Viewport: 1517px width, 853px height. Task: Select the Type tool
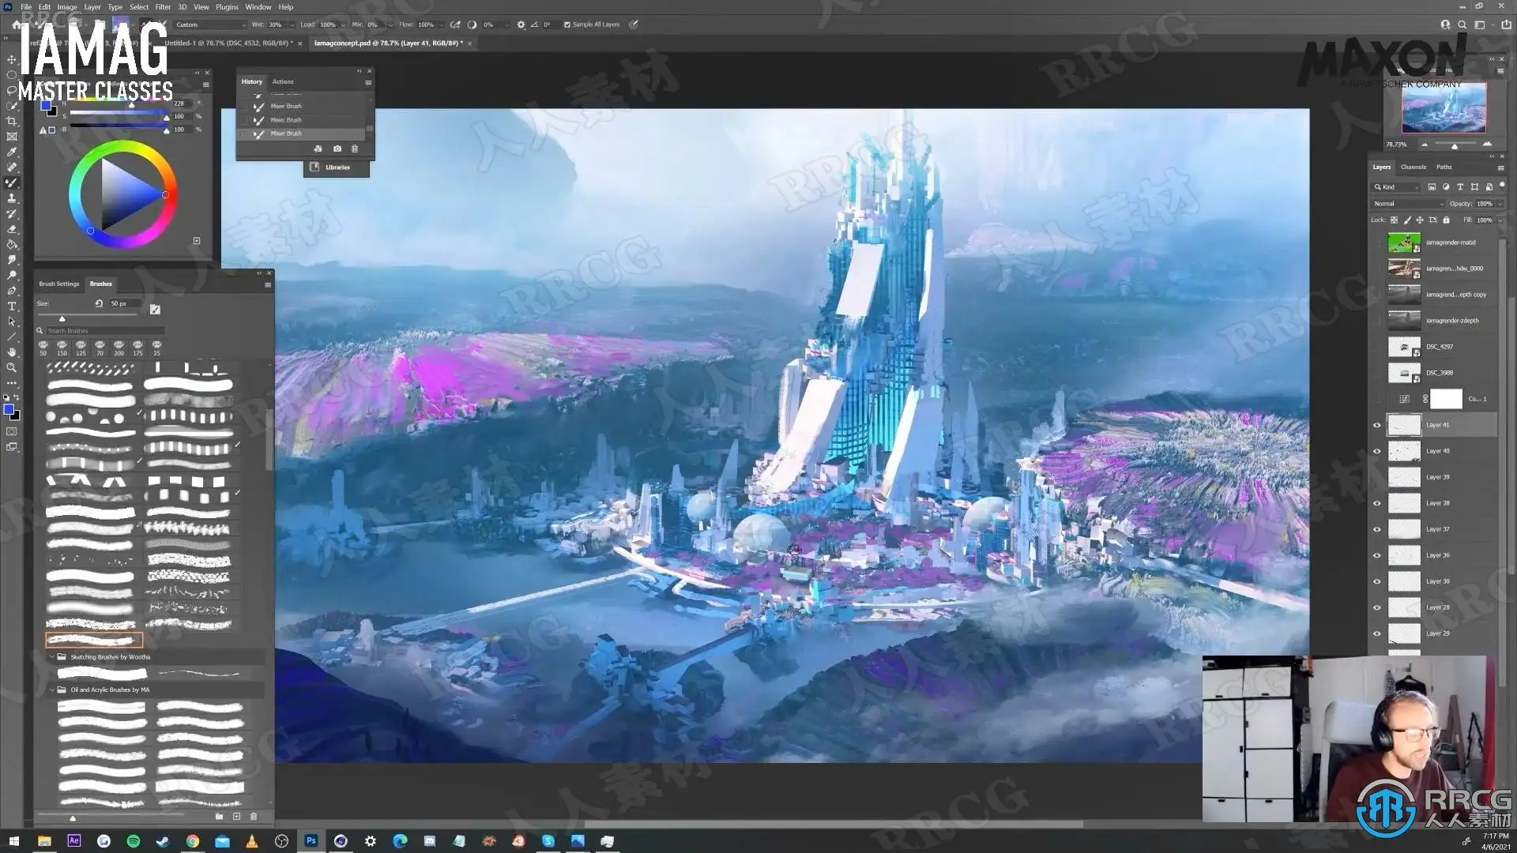coord(12,306)
